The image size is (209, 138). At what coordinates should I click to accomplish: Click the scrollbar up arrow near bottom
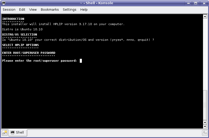pyautogui.click(x=205, y=122)
